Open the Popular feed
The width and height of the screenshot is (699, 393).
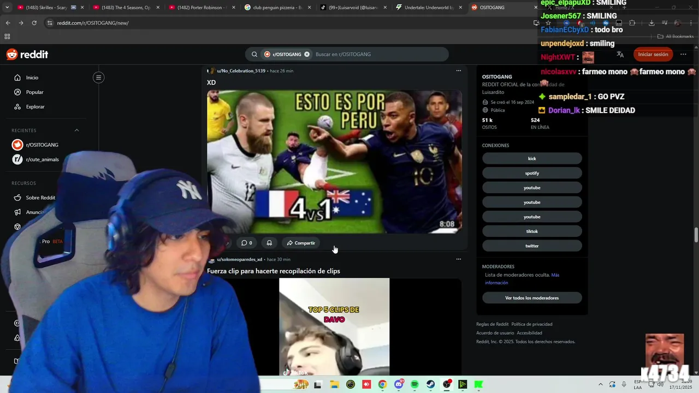[x=34, y=92]
